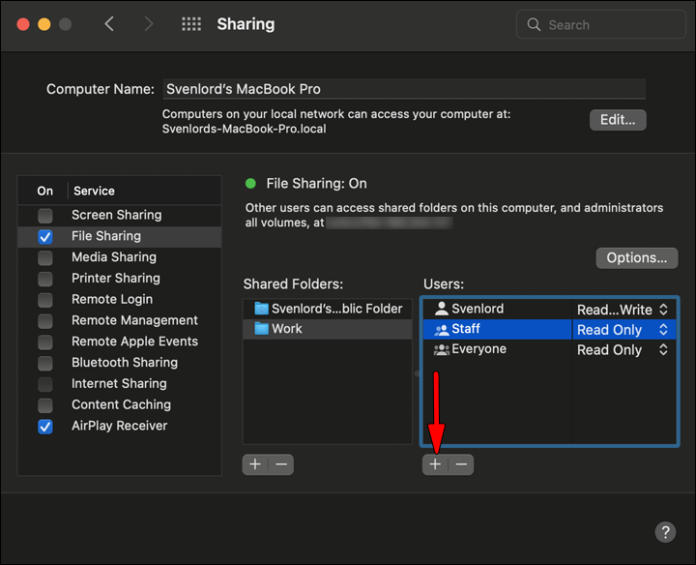Click the green File Sharing status dot

click(x=250, y=184)
